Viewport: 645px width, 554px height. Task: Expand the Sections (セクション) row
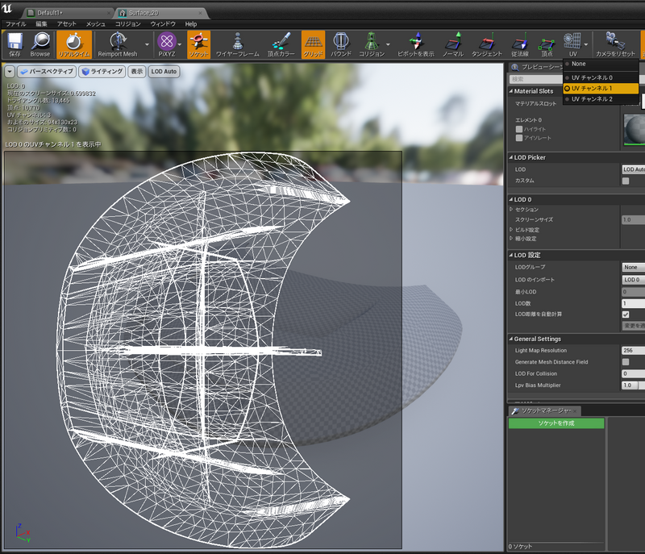click(511, 210)
